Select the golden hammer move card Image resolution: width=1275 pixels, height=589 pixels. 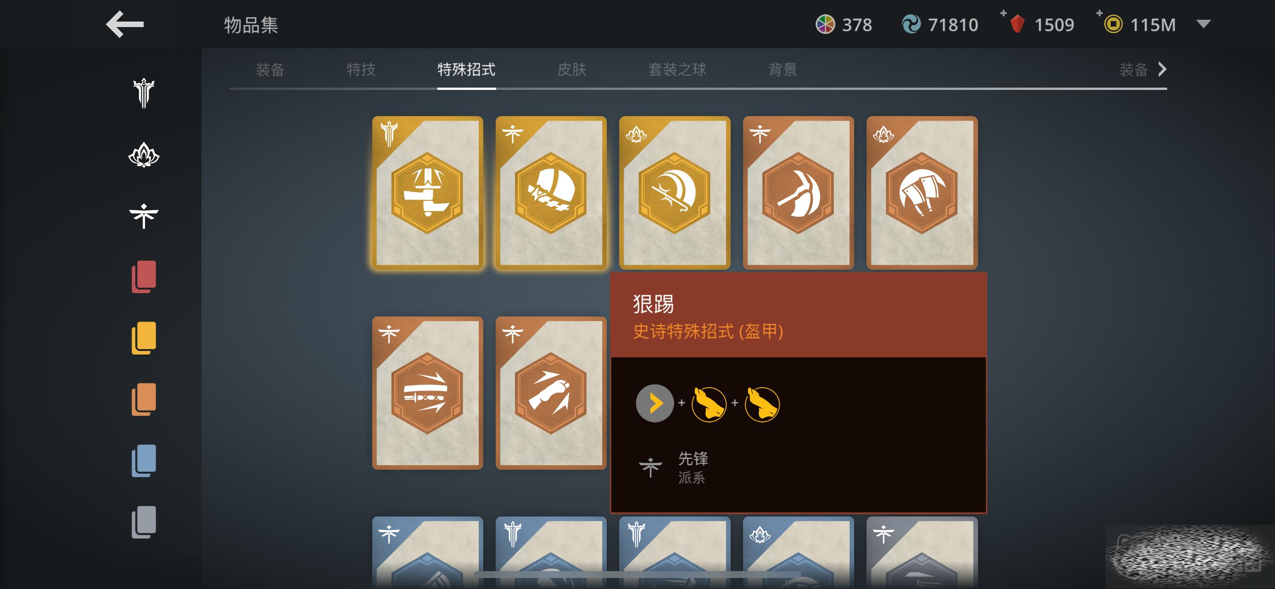[x=427, y=193]
